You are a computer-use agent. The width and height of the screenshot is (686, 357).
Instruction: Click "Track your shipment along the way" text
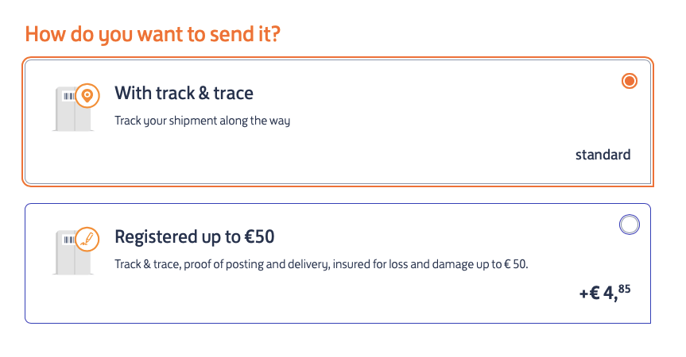click(203, 121)
